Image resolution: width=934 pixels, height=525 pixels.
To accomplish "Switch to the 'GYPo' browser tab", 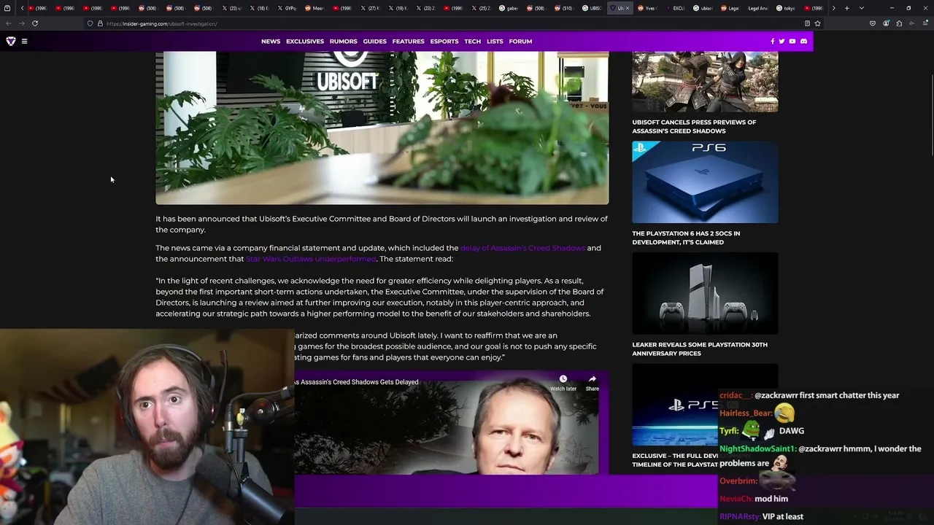I will point(287,8).
